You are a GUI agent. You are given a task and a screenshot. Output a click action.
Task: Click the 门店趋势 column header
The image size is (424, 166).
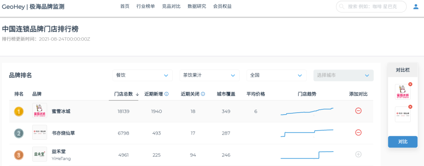click(x=307, y=94)
